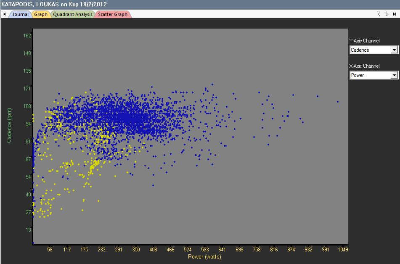Switch to the Journal tab

(x=20, y=14)
